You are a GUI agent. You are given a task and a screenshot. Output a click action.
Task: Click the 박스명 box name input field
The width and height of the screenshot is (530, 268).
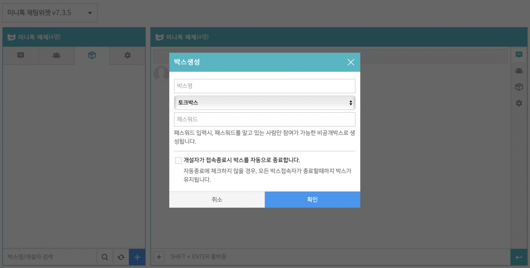click(265, 86)
